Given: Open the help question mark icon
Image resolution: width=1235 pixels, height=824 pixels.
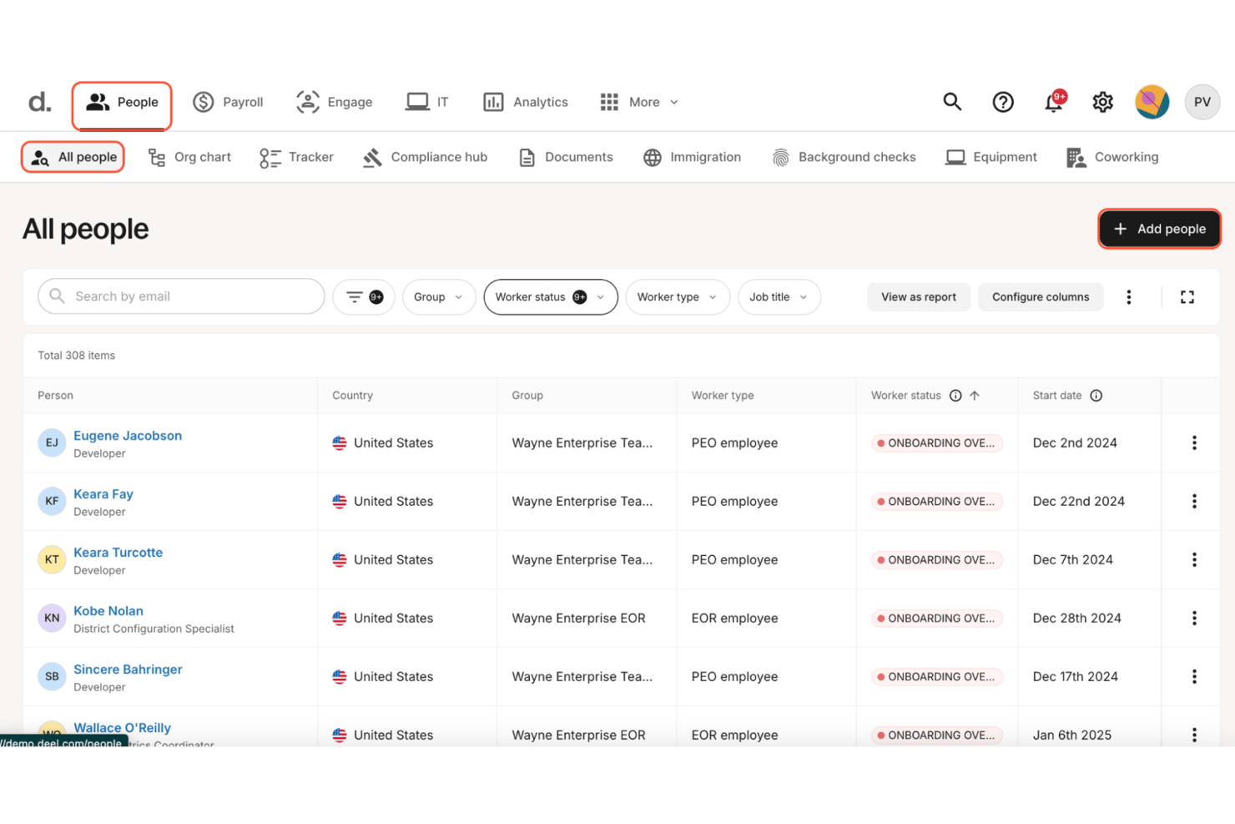Looking at the screenshot, I should coord(1003,102).
